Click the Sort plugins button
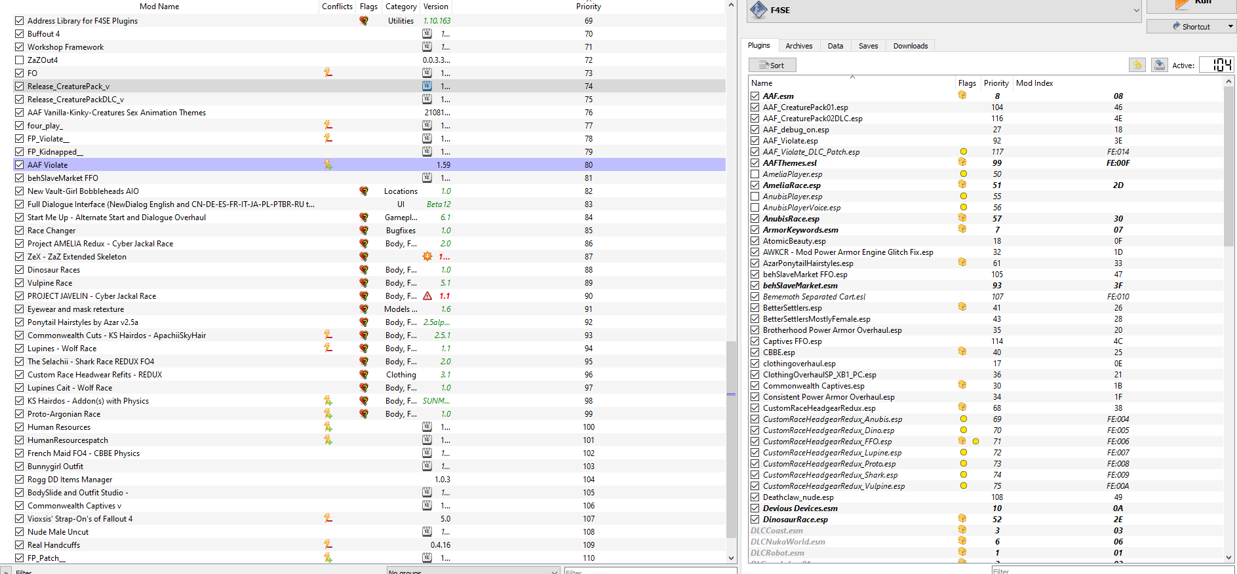 coord(772,65)
